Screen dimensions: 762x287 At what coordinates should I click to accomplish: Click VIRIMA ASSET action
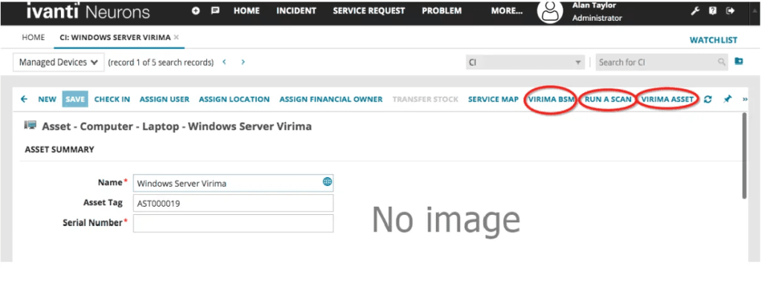(667, 99)
